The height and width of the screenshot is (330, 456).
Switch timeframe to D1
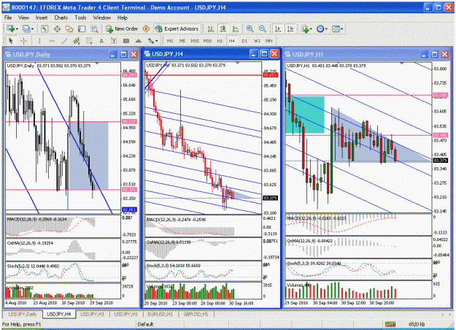(244, 41)
